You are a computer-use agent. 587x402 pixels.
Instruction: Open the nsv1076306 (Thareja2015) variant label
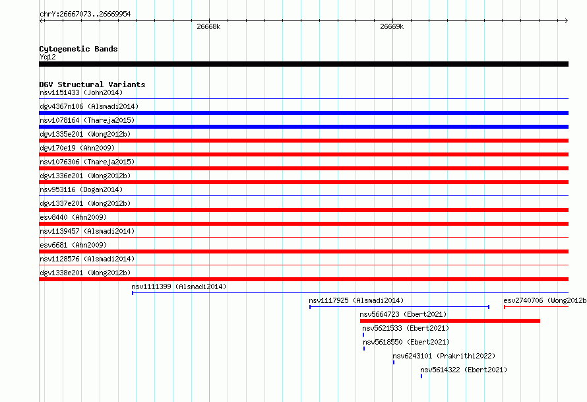[87, 162]
